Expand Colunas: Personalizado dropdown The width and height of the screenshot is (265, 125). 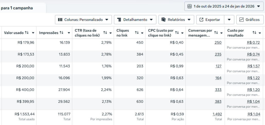[83, 20]
